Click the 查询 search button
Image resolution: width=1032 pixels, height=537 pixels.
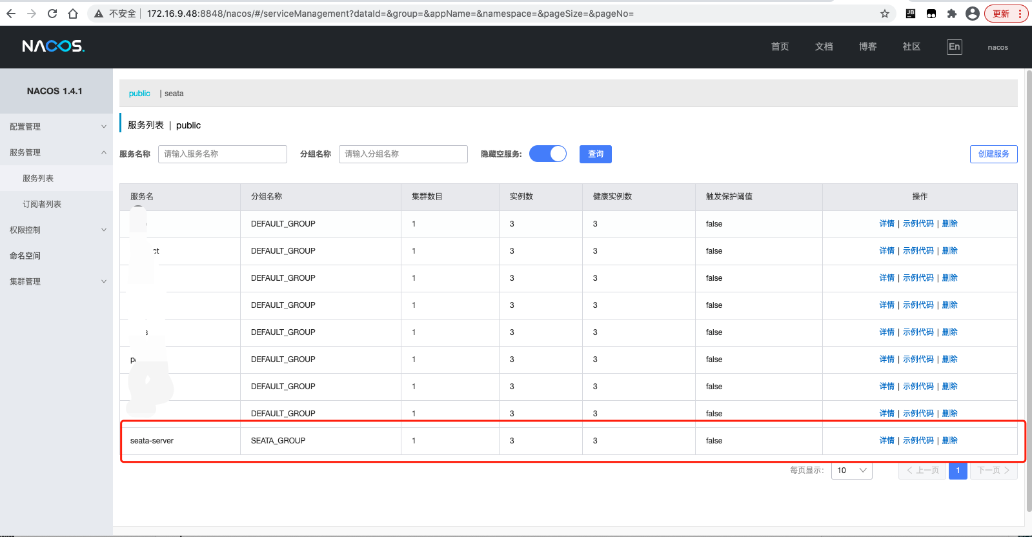(596, 154)
